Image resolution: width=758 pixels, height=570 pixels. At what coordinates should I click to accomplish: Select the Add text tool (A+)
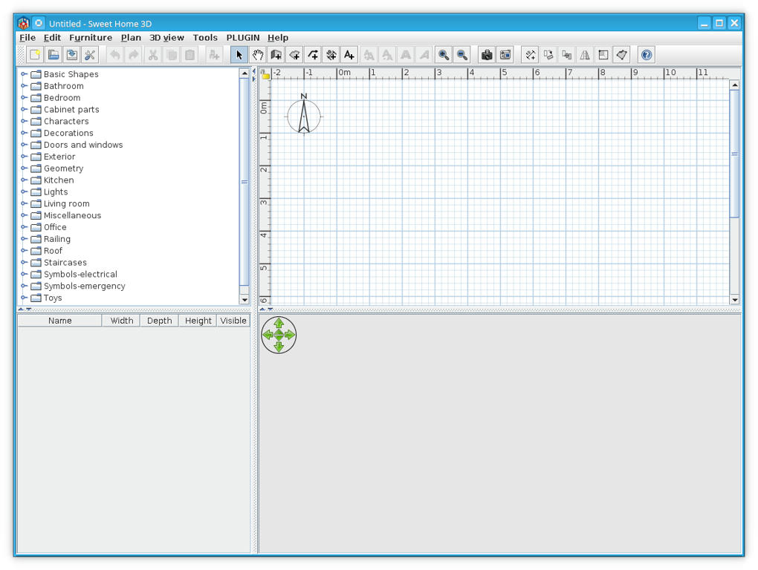[x=349, y=55]
